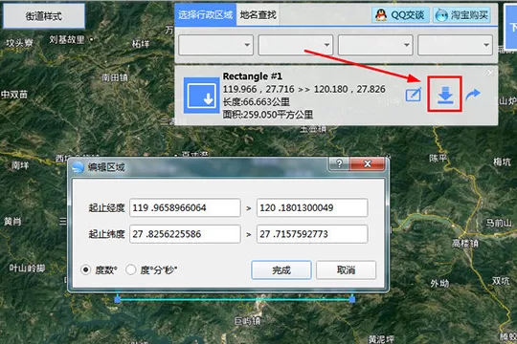Open 淘宝购买 purchase button

pyautogui.click(x=461, y=15)
